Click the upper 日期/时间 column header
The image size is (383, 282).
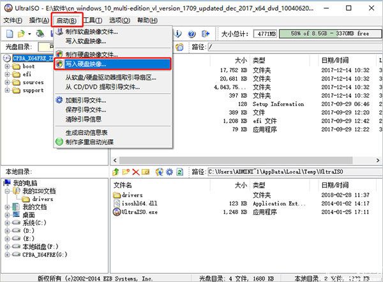tap(334, 60)
